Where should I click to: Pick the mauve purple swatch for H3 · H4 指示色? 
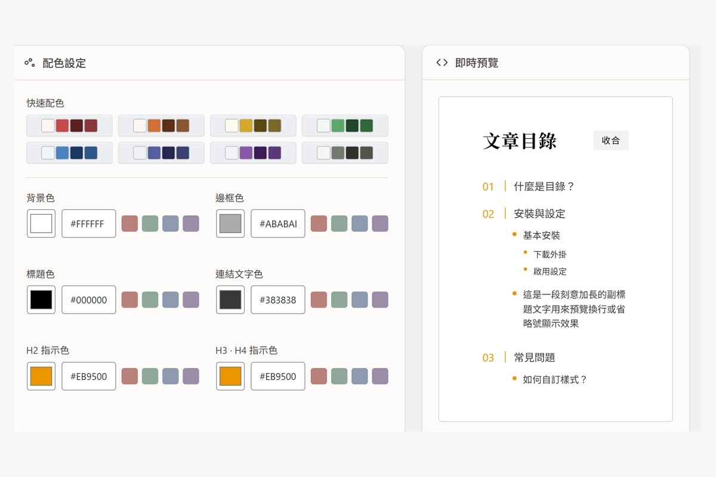click(x=379, y=376)
